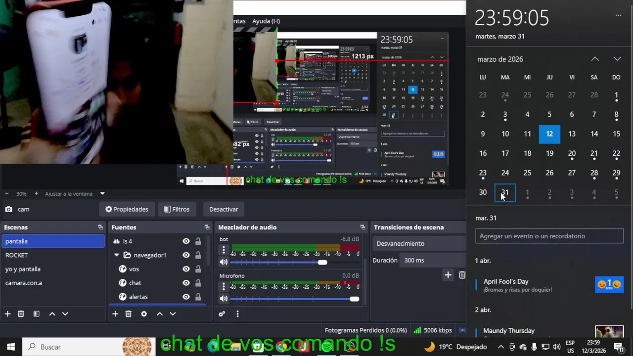Move the selected source up
Screen dimensions: 633x356
click(x=160, y=314)
